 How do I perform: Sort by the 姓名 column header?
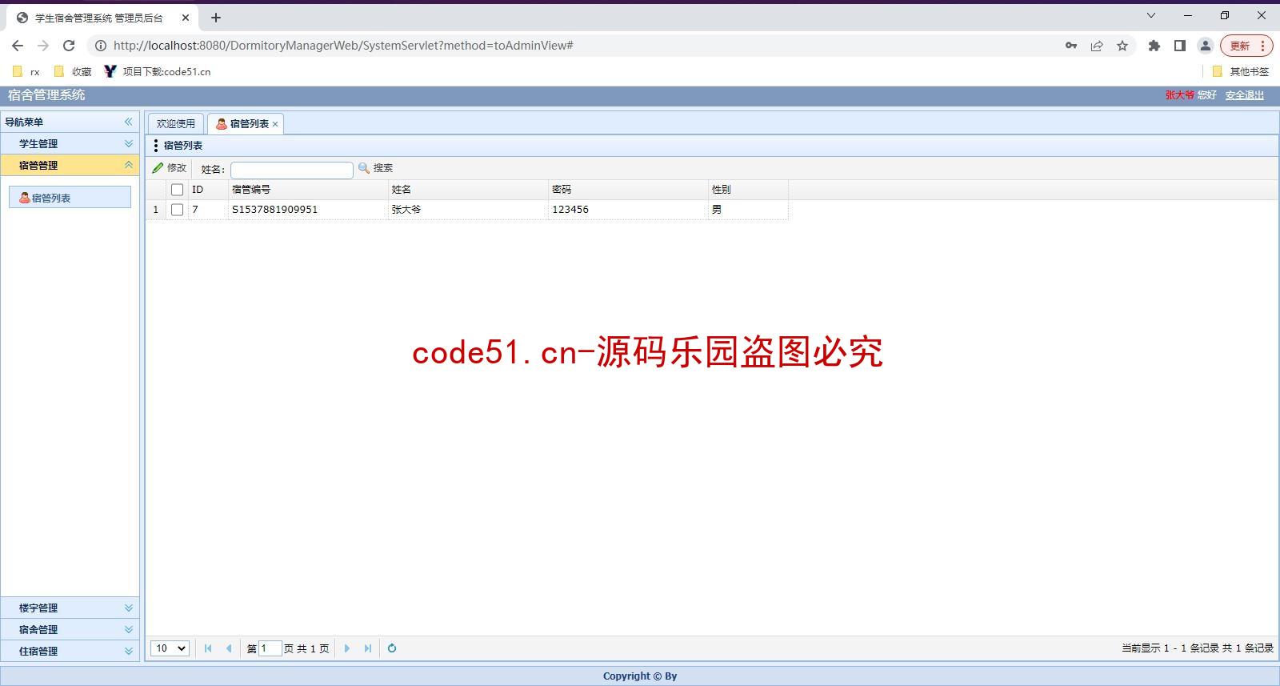[468, 190]
